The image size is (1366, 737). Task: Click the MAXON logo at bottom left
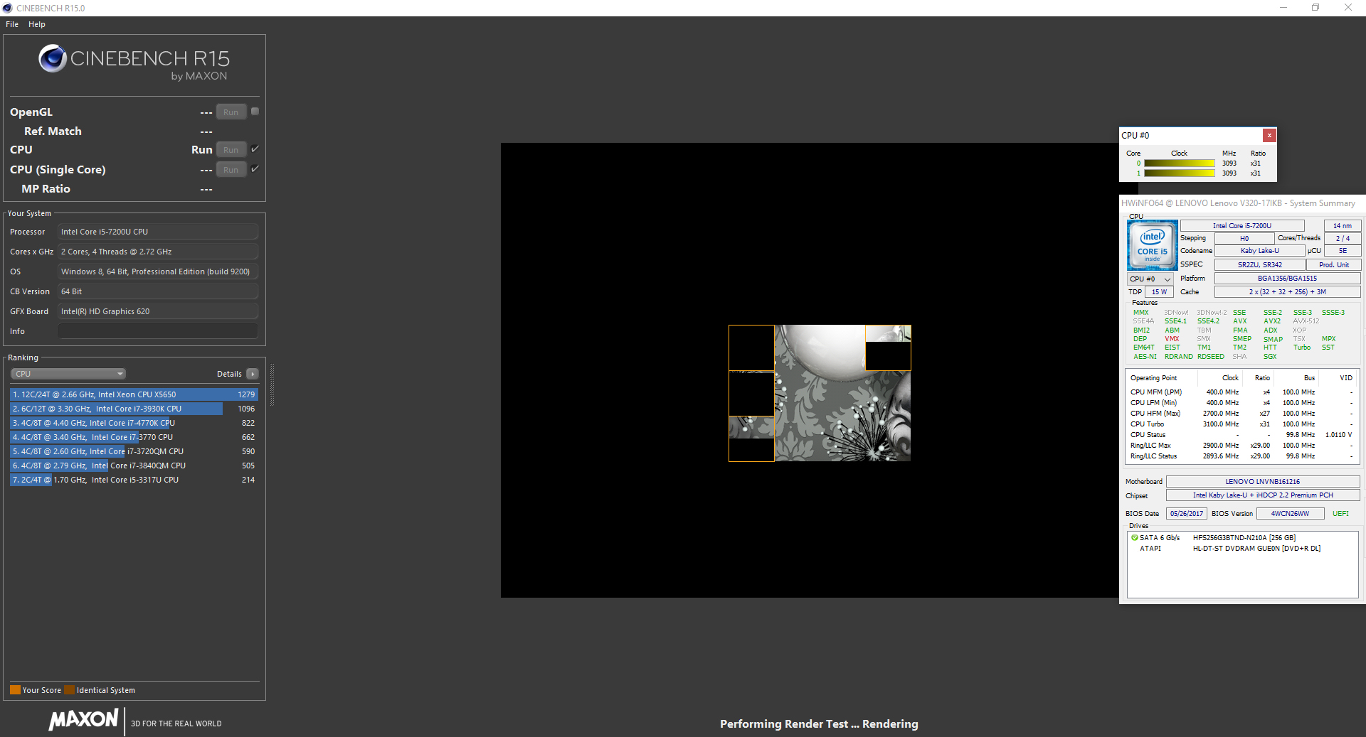click(83, 719)
